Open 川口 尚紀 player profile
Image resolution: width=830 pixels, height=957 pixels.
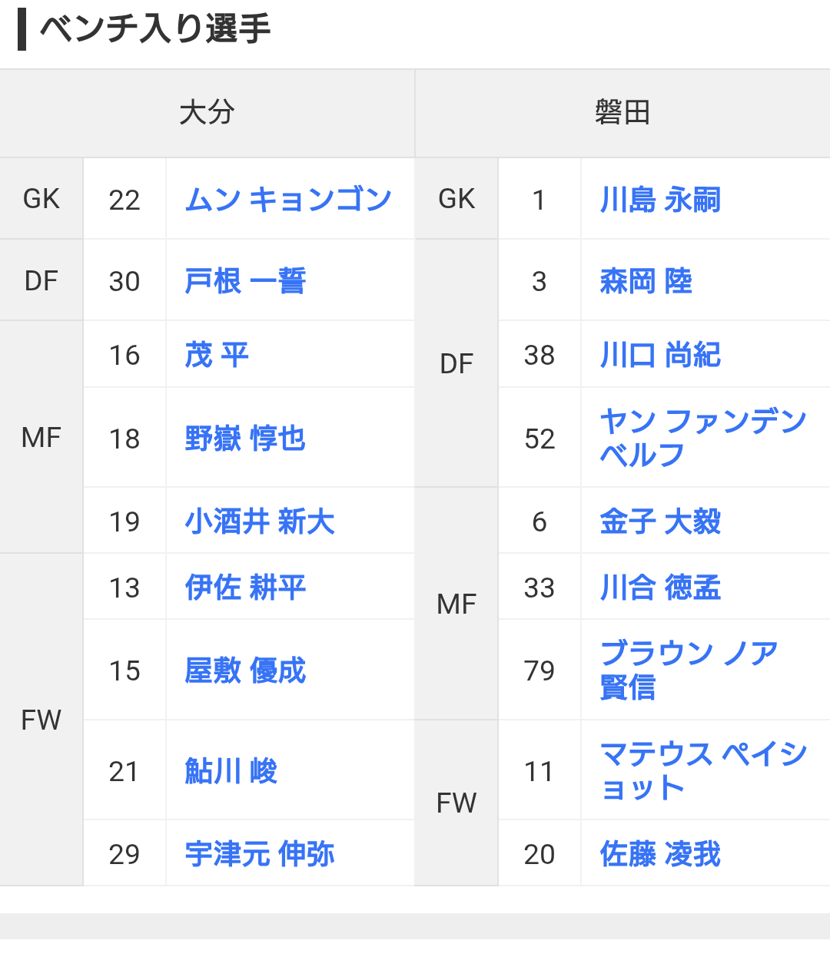[660, 355]
